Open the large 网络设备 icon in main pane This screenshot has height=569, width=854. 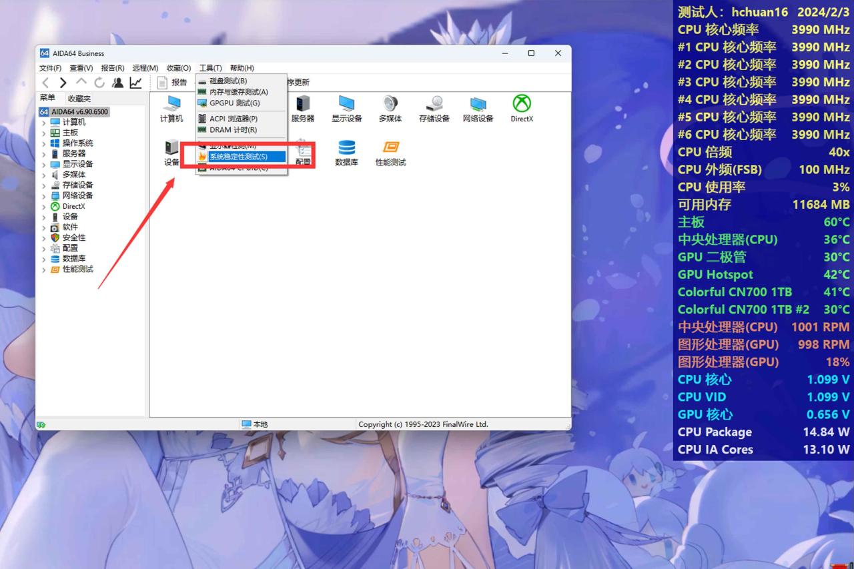pyautogui.click(x=478, y=109)
